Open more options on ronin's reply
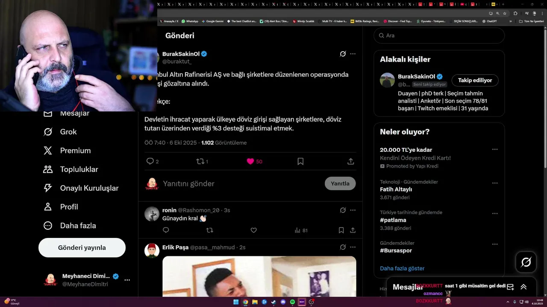The image size is (547, 307). pos(353,210)
